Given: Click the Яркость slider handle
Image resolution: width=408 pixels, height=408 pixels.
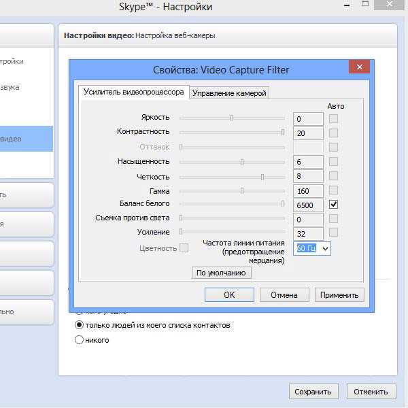Looking at the screenshot, I should coord(232,118).
